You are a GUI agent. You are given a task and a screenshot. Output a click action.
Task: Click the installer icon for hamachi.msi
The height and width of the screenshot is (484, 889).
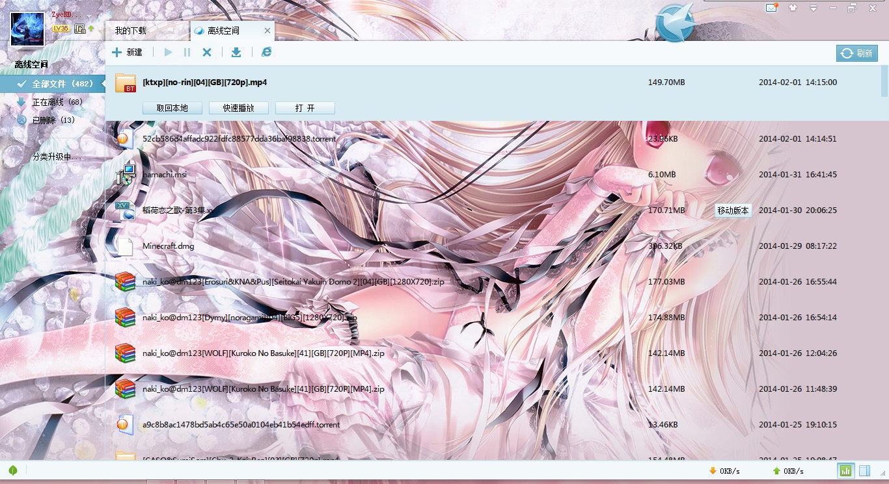coord(125,174)
